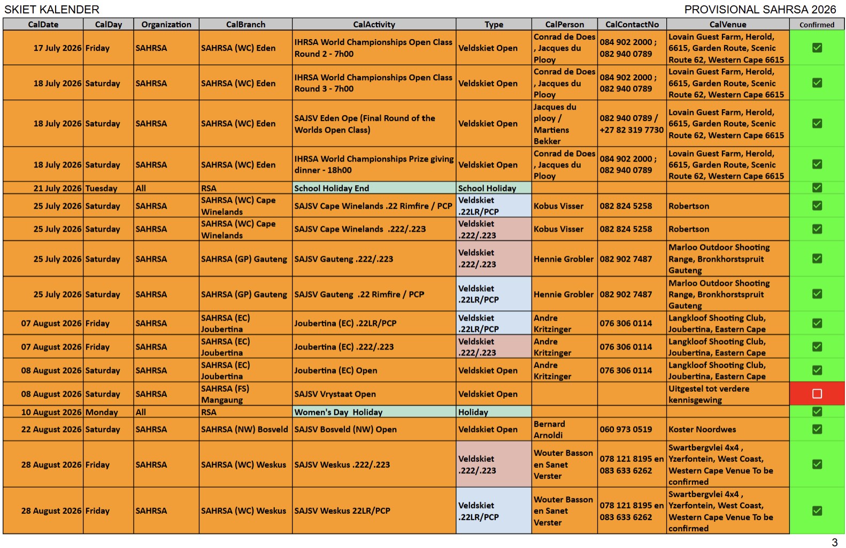Click the Prize giving dinner - 18h00 cell
This screenshot has width=846, height=548.
(x=374, y=164)
